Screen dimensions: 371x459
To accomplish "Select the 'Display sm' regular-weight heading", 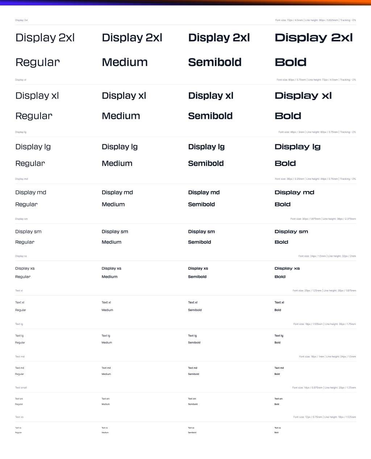I will coord(28,232).
